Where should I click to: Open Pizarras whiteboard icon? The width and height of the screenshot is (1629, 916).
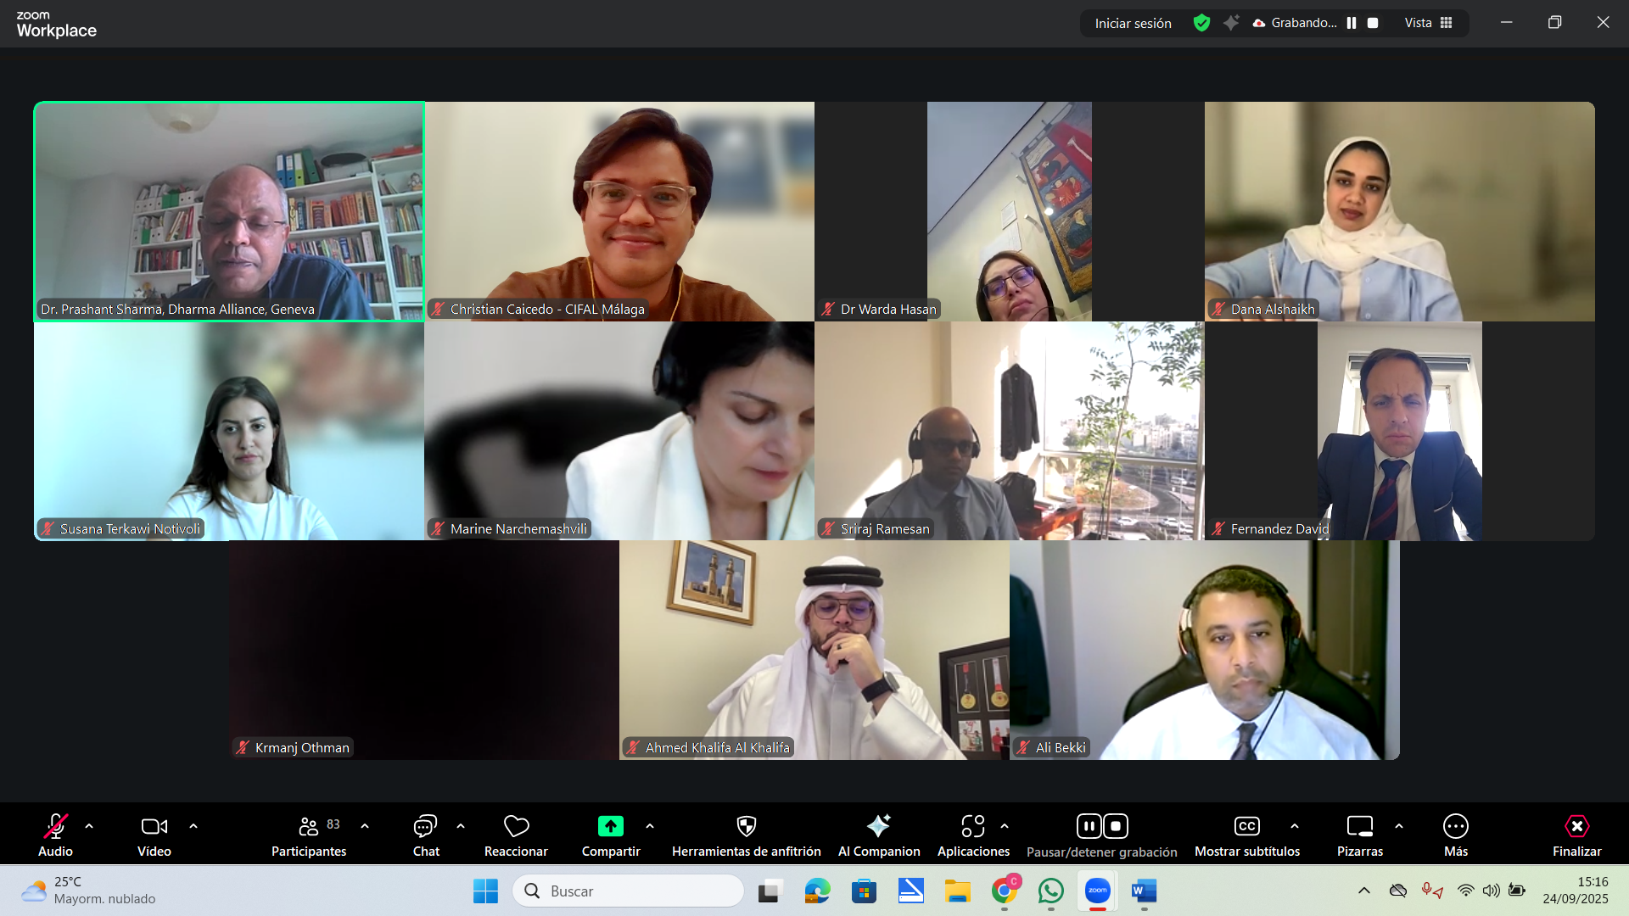coord(1359,826)
